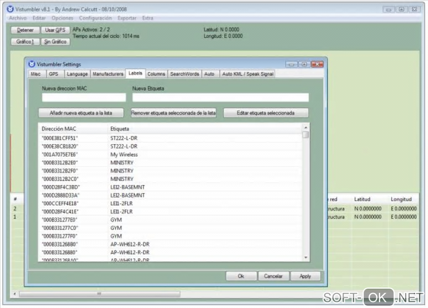
Task: Switch to the Auto tab
Action: click(210, 74)
